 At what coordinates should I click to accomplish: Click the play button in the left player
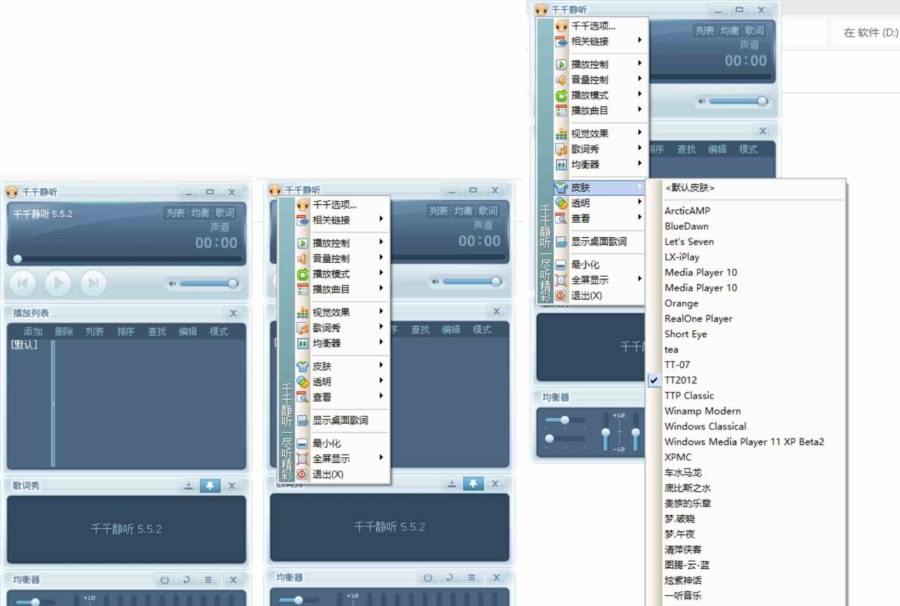[58, 283]
